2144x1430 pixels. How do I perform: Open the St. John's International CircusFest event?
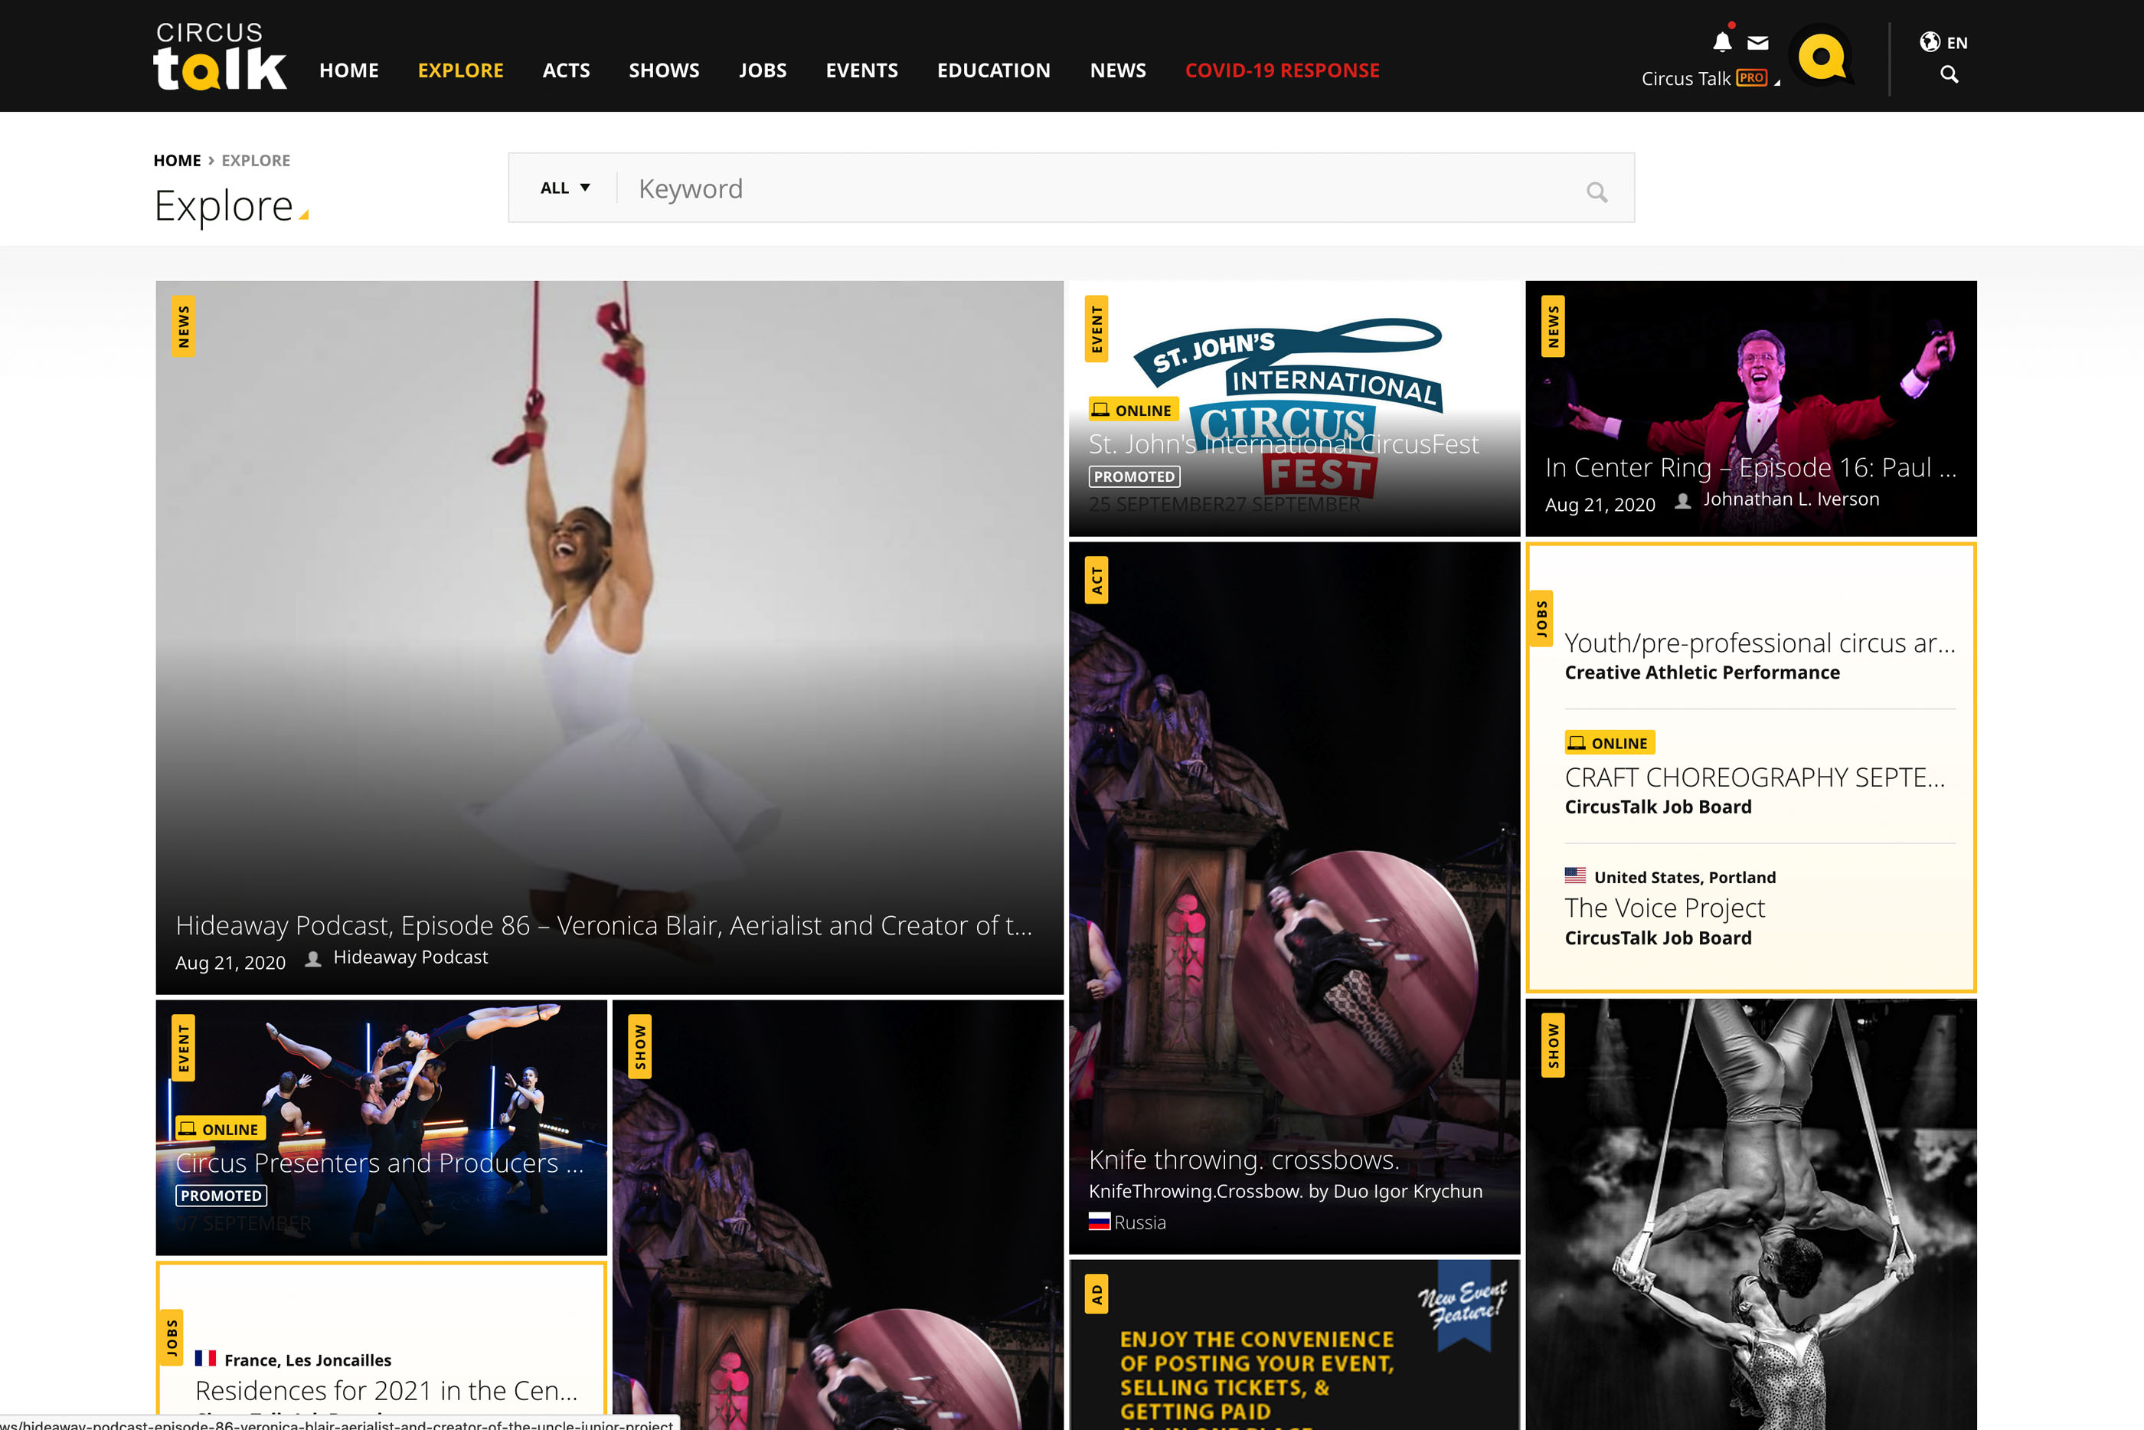[x=1284, y=444]
